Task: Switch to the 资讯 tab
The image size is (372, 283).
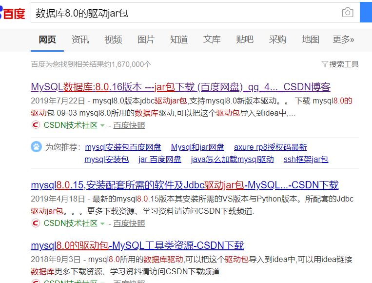Action: coord(80,40)
